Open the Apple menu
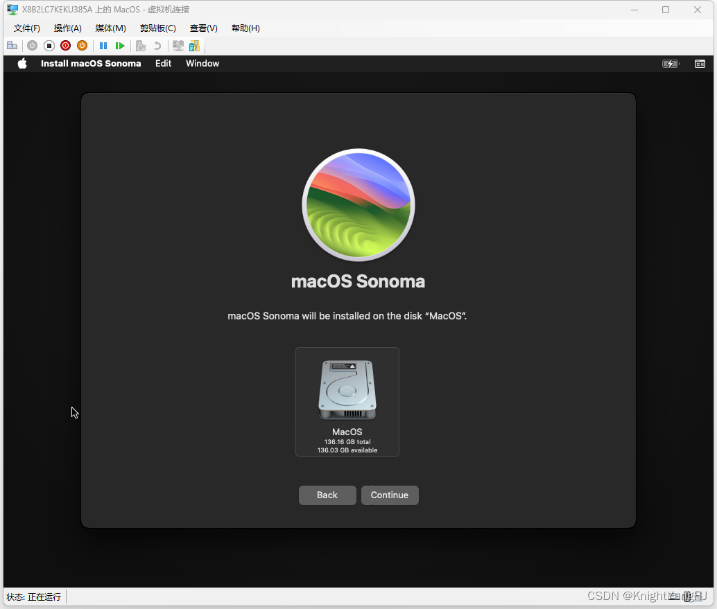The height and width of the screenshot is (609, 717). coord(22,64)
